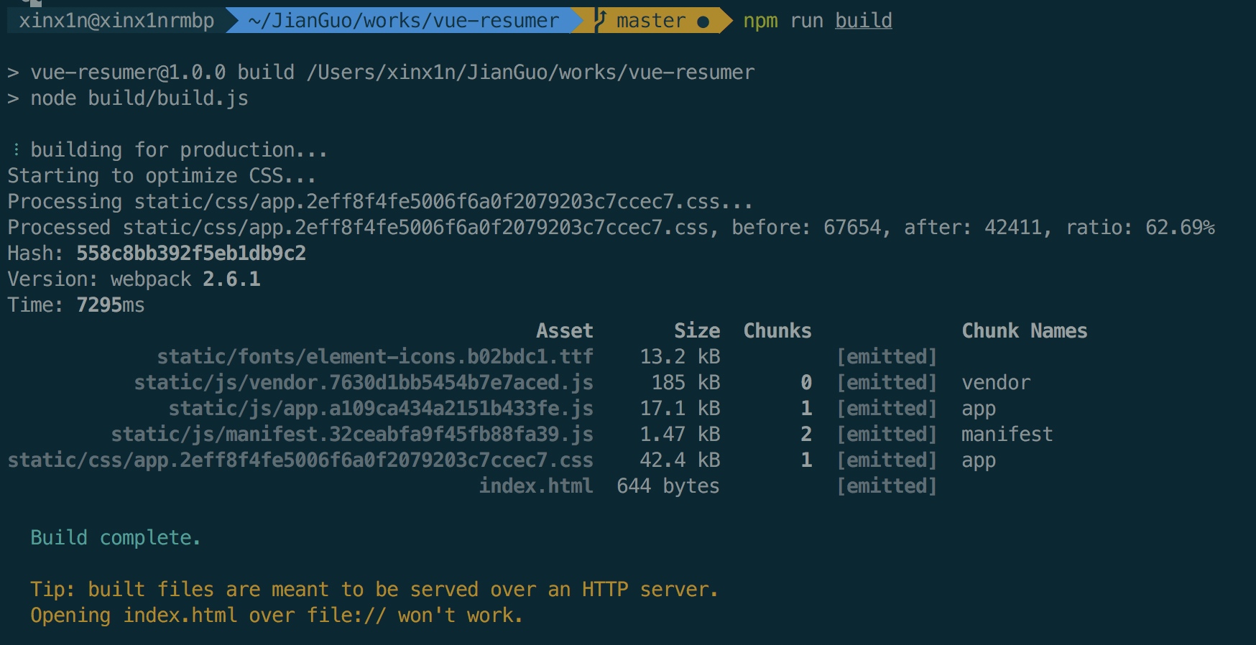Click the xinx1n@xinx1nrmbp prompt segment
The height and width of the screenshot is (645, 1256).
116,20
